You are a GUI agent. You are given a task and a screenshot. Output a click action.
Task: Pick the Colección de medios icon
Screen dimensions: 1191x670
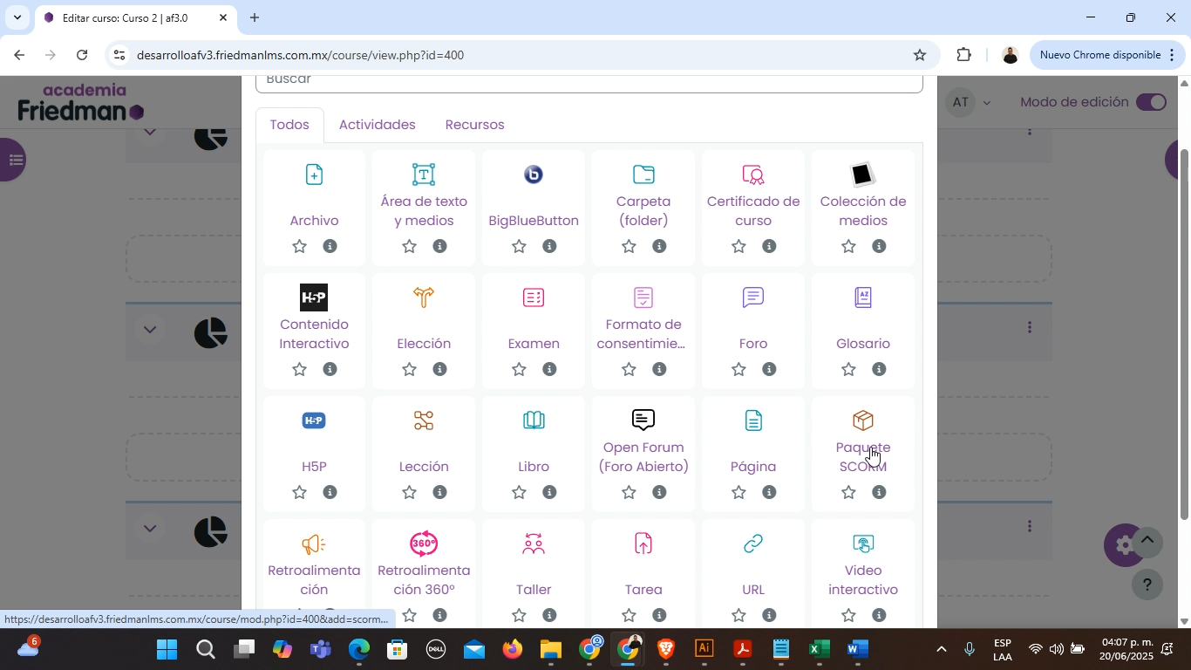[x=862, y=174]
